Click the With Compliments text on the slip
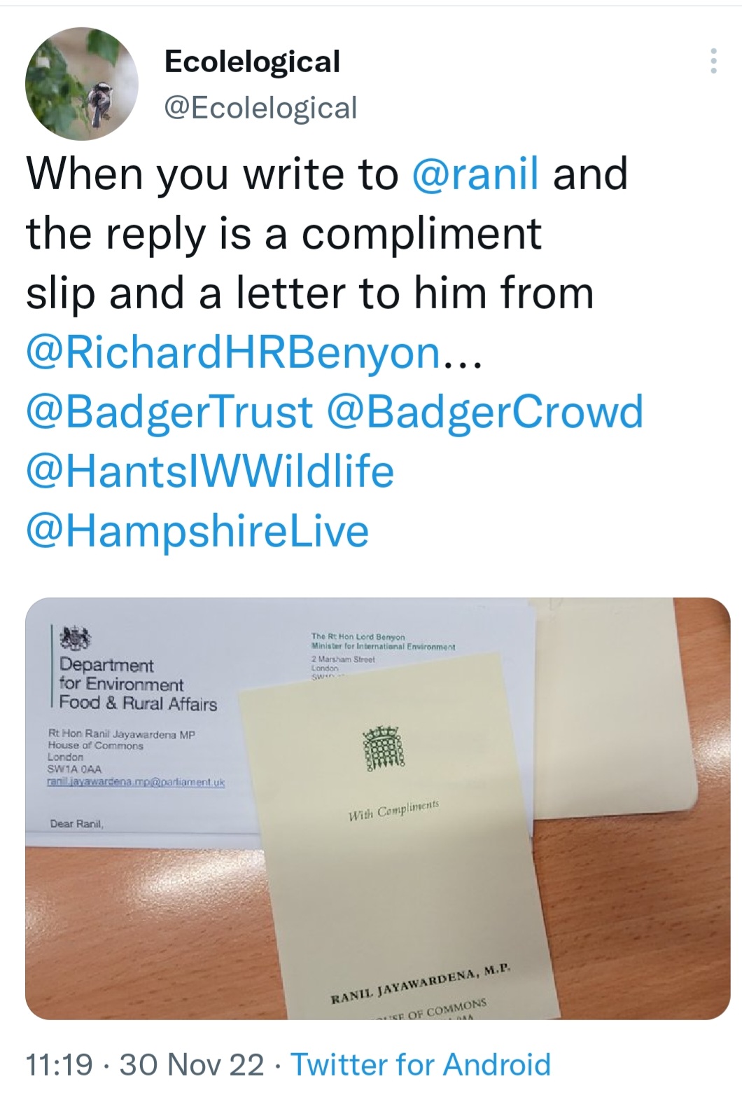 click(393, 811)
